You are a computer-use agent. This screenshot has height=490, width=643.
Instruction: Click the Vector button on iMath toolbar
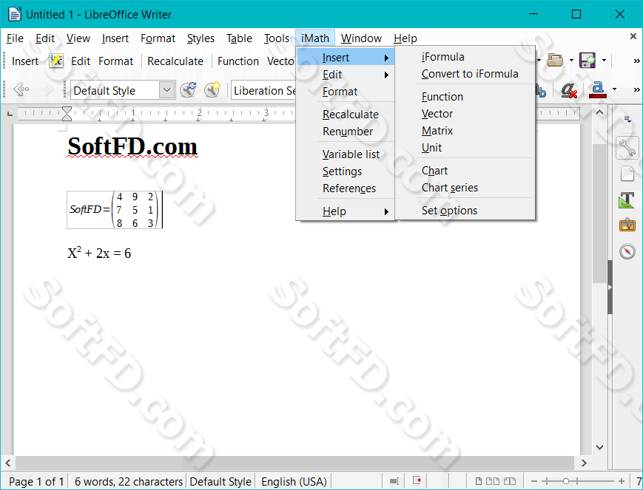[280, 61]
